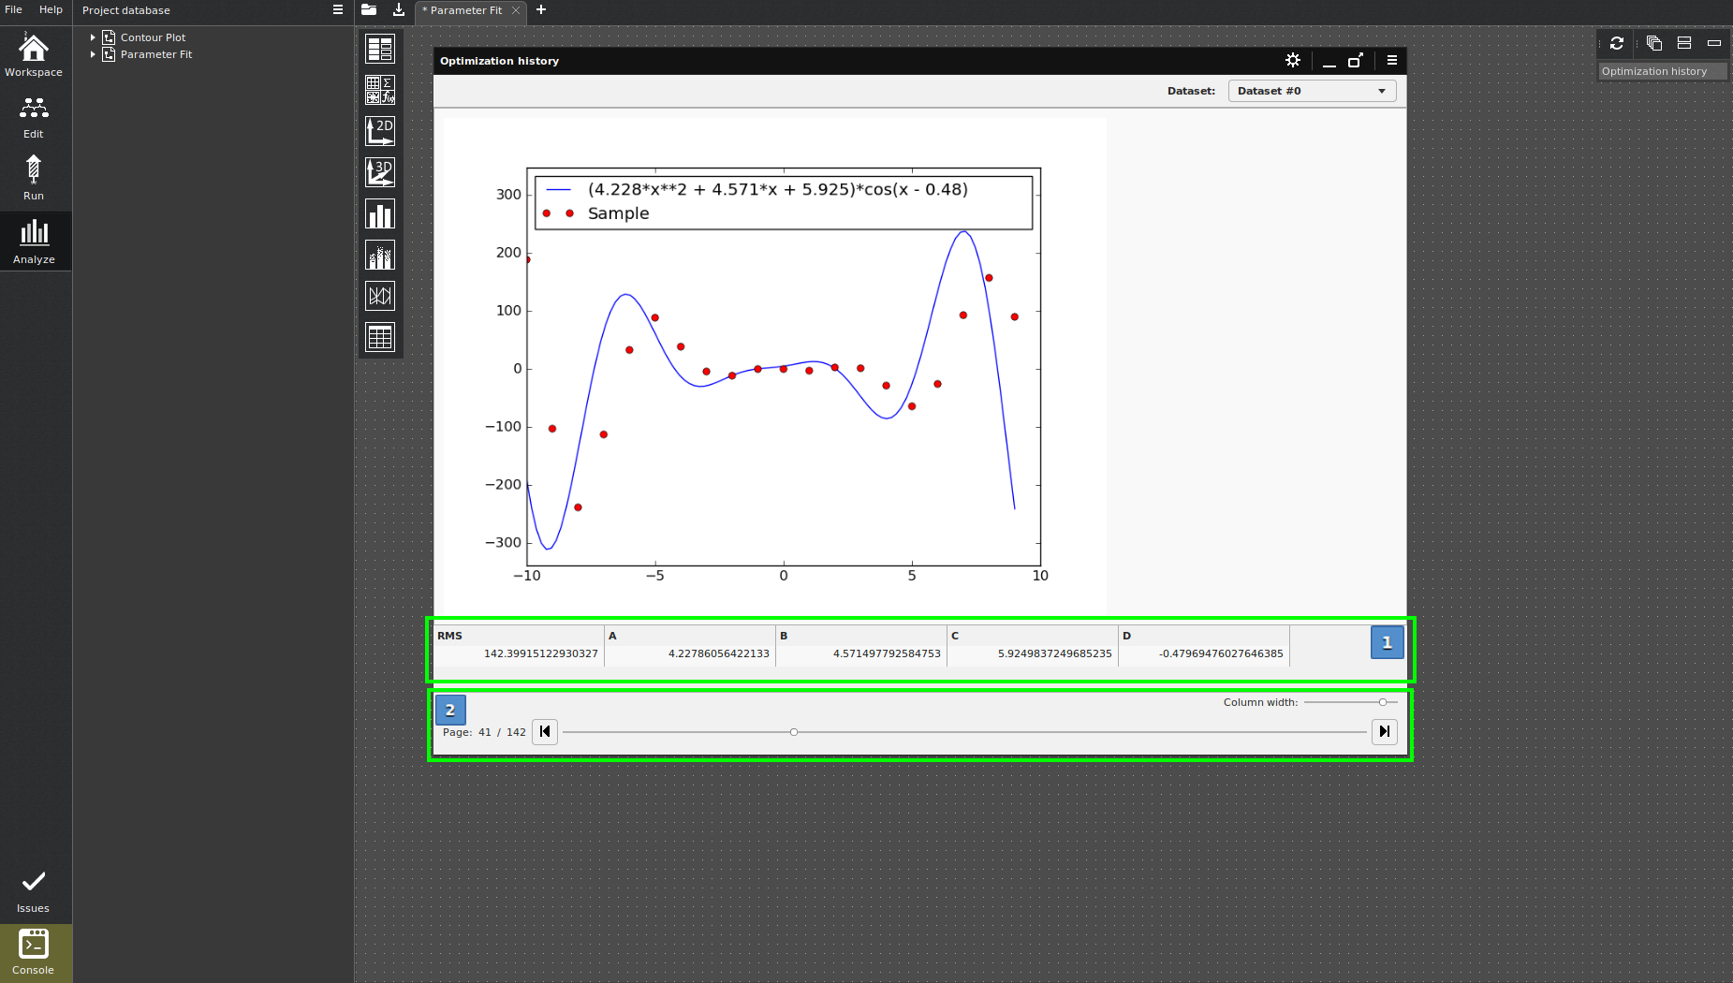The image size is (1733, 983).
Task: Open the Project database hamburger menu
Action: coord(338,10)
